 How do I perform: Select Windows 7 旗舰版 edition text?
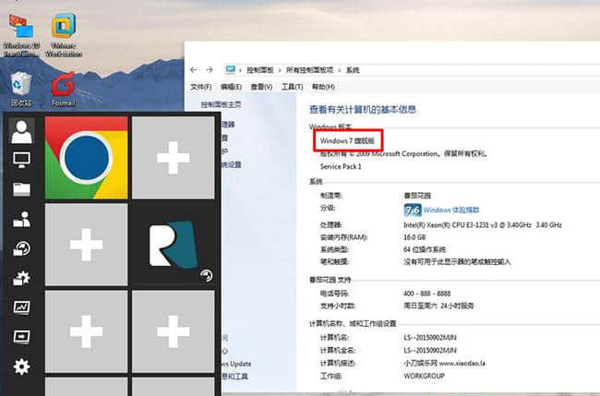tap(347, 141)
